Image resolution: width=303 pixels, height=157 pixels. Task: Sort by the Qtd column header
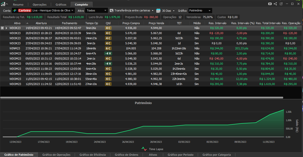pyautogui.click(x=108, y=23)
